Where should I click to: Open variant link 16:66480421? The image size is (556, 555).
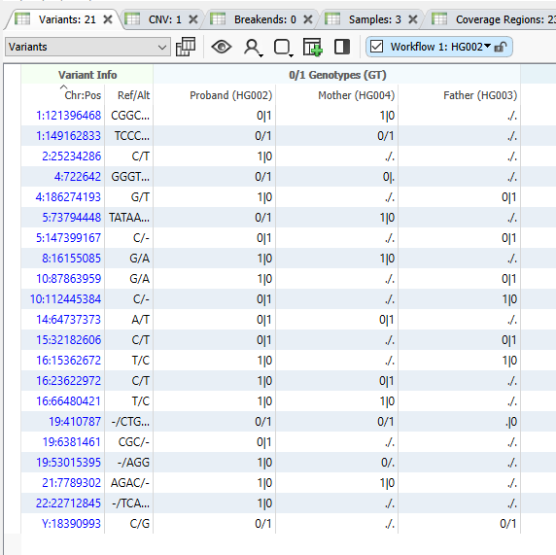[x=68, y=401]
